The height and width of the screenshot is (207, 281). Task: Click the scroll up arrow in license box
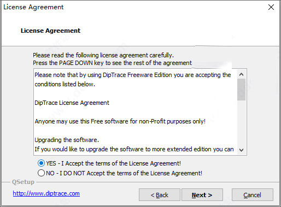(242, 74)
